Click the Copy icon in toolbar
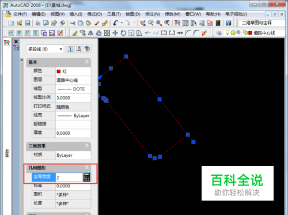Viewport: 288px width, 215px height. [x=81, y=23]
